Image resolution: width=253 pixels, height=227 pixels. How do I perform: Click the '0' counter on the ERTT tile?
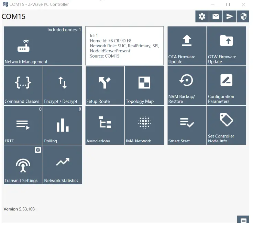pos(40,109)
